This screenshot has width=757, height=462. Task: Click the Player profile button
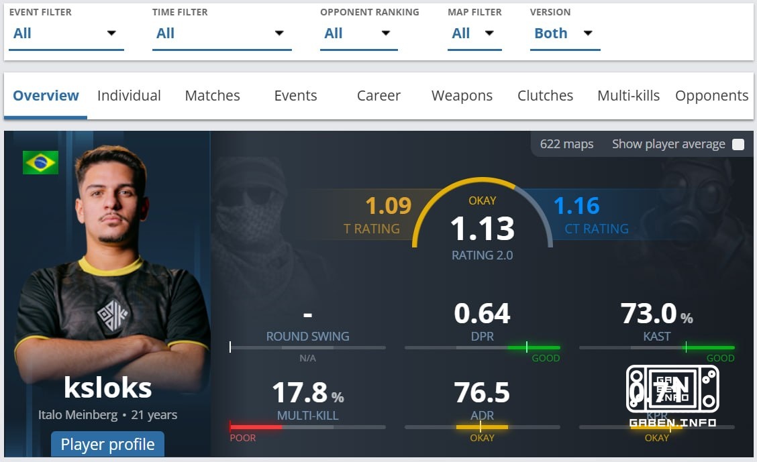(x=107, y=444)
